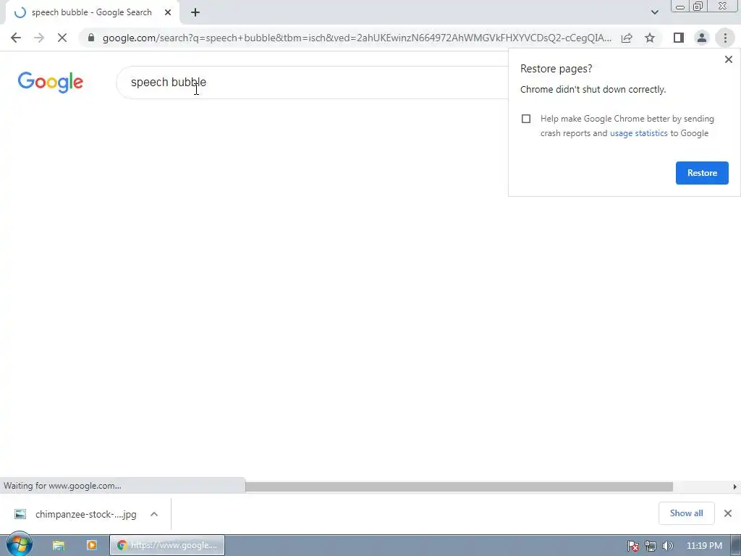Image resolution: width=741 pixels, height=556 pixels.
Task: Click the 11:19 PM clock
Action: (704, 546)
